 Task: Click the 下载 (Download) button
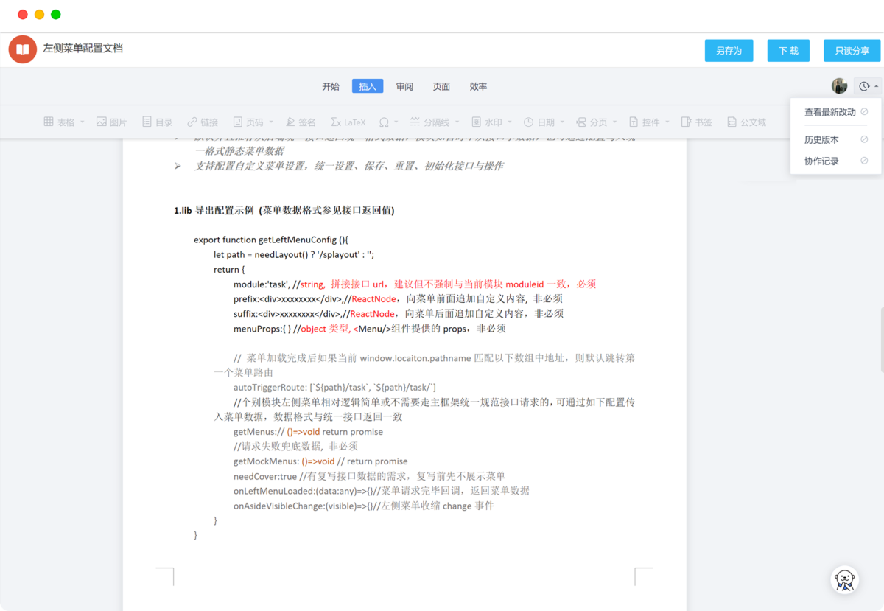tap(788, 50)
